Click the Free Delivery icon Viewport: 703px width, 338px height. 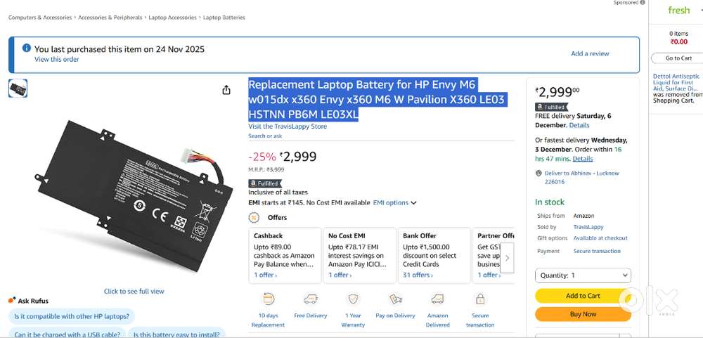pyautogui.click(x=311, y=299)
